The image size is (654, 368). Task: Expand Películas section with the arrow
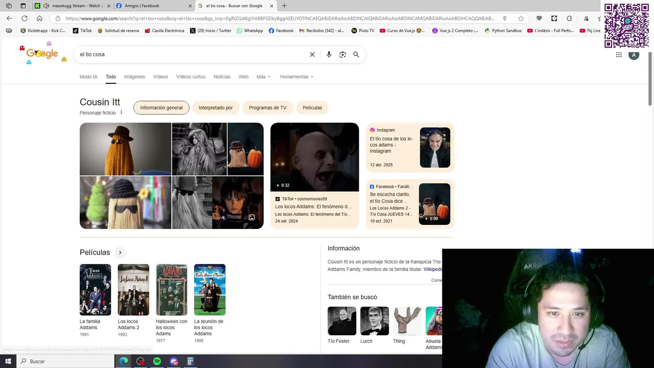(x=120, y=252)
